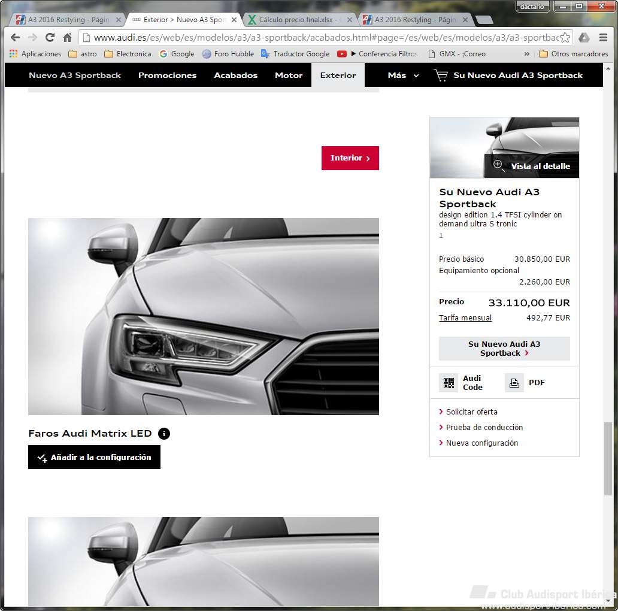Click the total price 33.110,00 EUR
618x611 pixels.
[x=529, y=303]
